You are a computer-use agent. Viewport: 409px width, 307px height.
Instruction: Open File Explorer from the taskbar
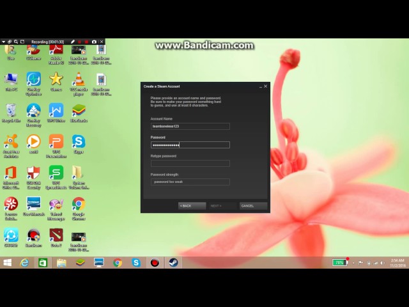[x=61, y=263]
